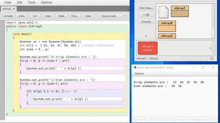Open Options menu in Terminal Window
The image size is (220, 123).
pos(139,74)
